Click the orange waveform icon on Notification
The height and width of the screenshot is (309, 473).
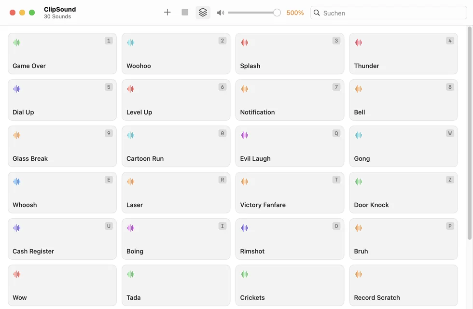[x=244, y=89]
